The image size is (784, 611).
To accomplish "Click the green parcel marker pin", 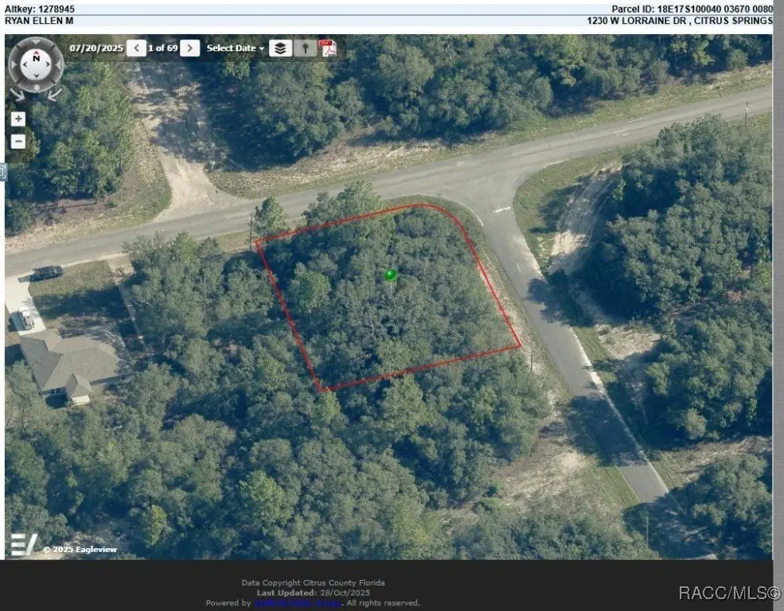I will coord(391,275).
